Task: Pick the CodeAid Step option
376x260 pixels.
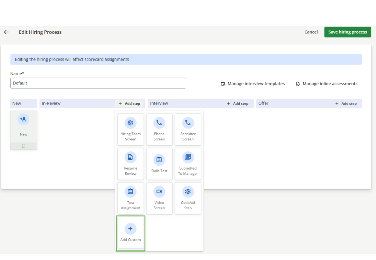Action: tap(188, 198)
